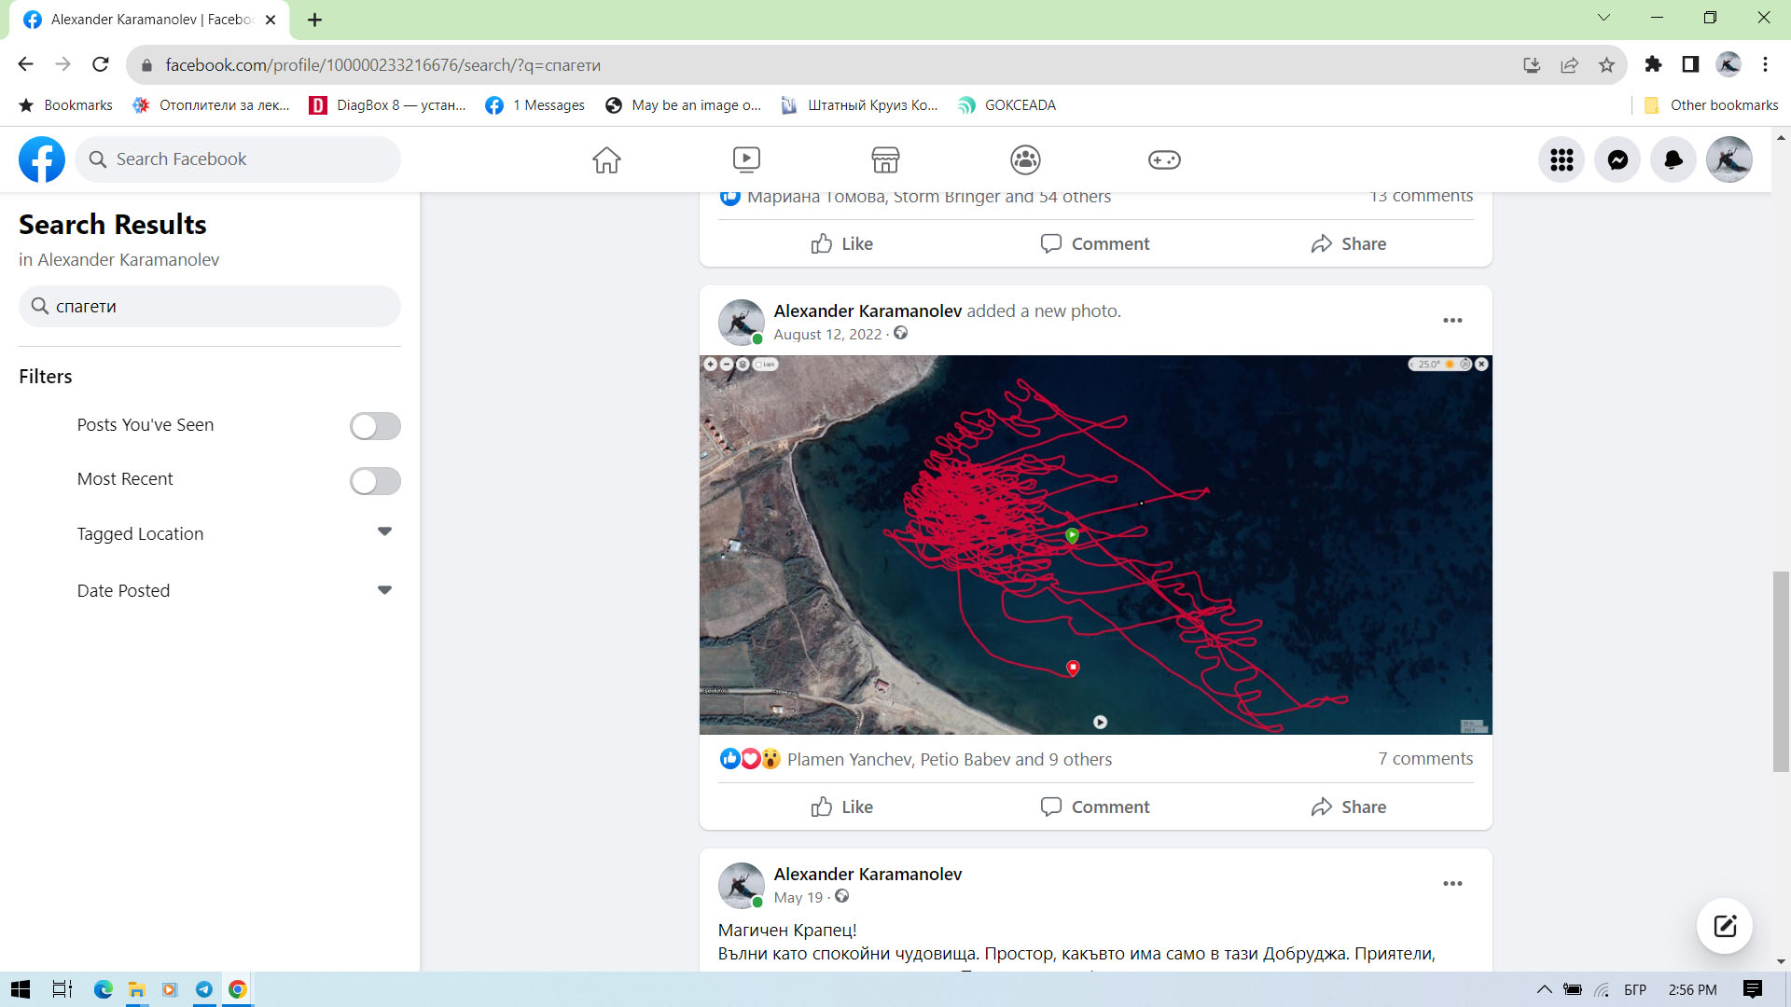Click the Search Facebook field

click(x=238, y=159)
